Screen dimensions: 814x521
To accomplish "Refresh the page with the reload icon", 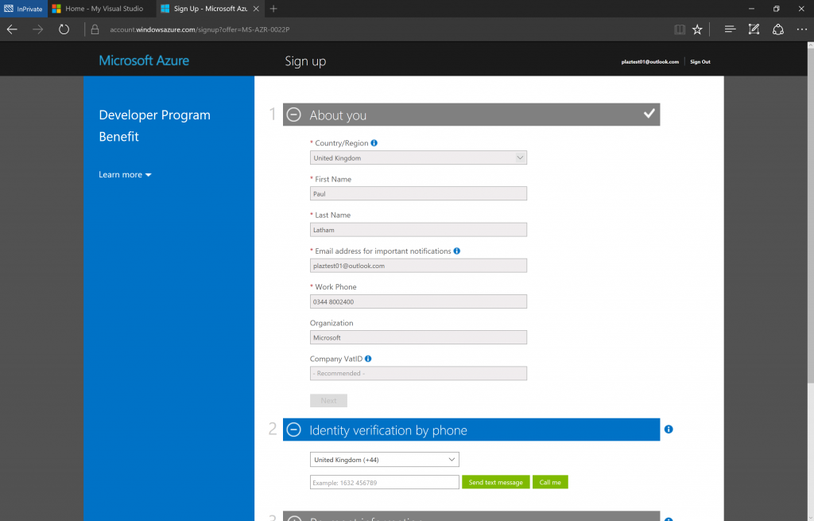I will click(x=64, y=29).
